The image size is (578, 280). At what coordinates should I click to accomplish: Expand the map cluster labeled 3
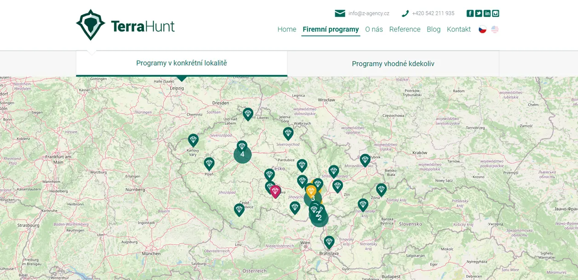coord(313,199)
